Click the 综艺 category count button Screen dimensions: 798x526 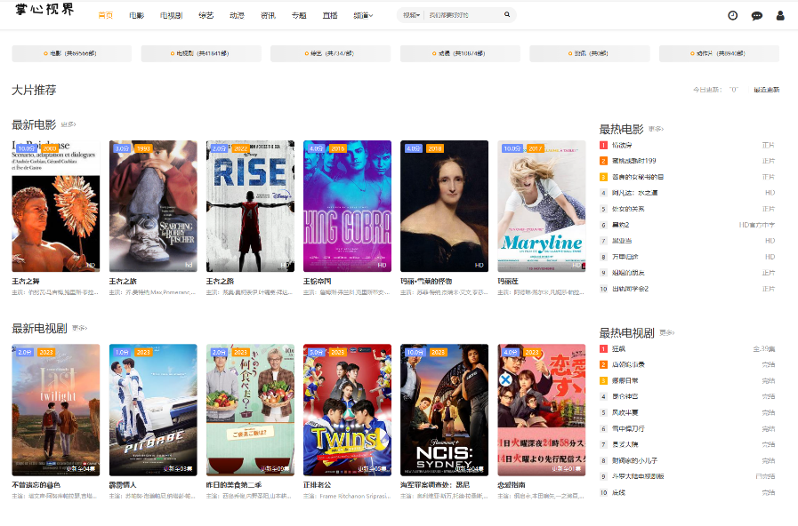(330, 53)
